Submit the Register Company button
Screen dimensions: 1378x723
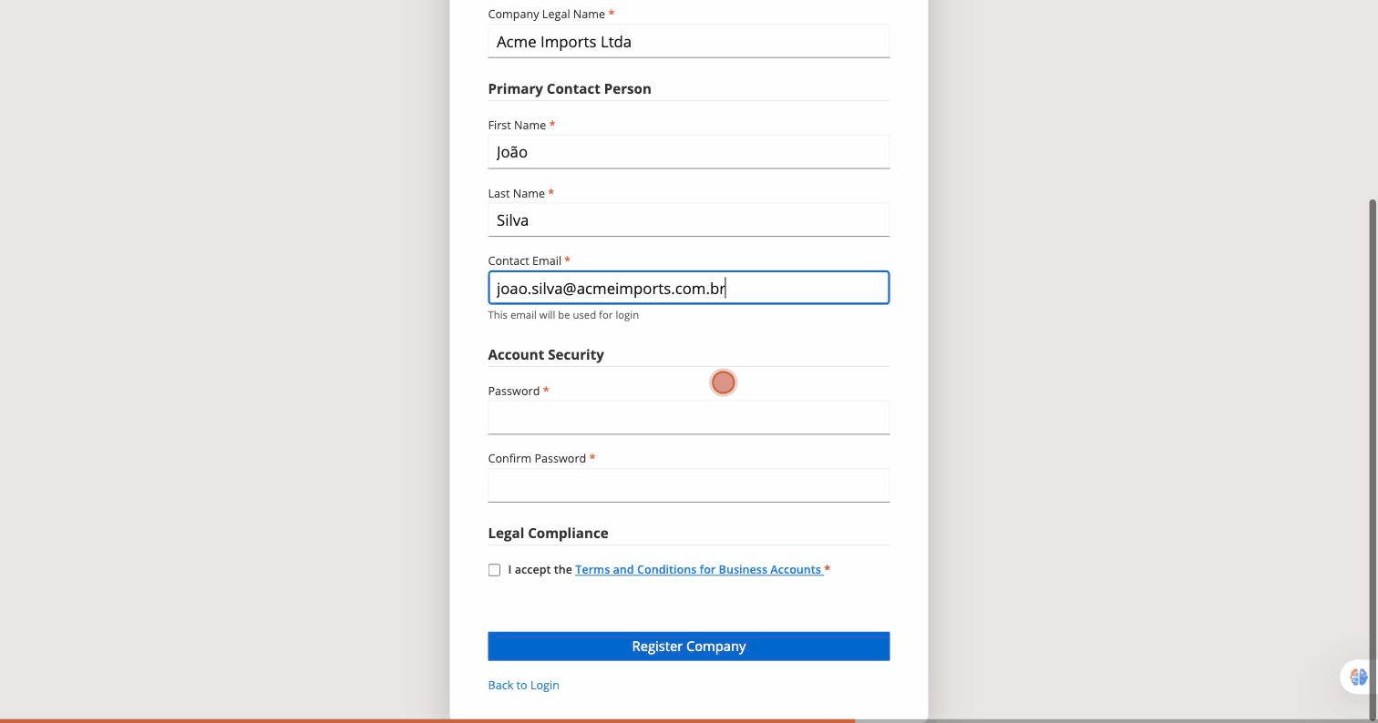pyautogui.click(x=688, y=647)
